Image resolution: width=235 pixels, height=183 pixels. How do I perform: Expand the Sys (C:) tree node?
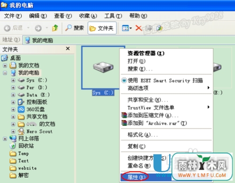point(13,80)
